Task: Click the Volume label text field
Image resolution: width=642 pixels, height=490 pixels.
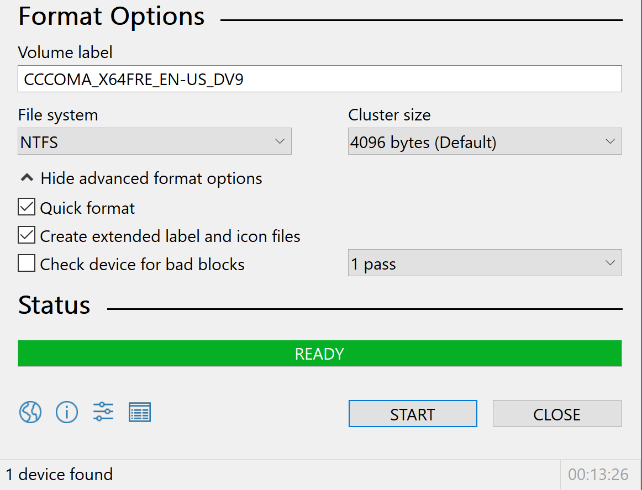Action: click(x=320, y=78)
